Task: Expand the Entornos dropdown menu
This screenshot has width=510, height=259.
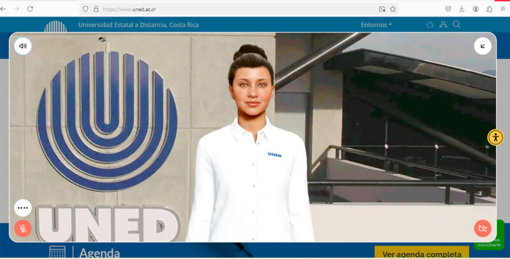Action: (376, 25)
